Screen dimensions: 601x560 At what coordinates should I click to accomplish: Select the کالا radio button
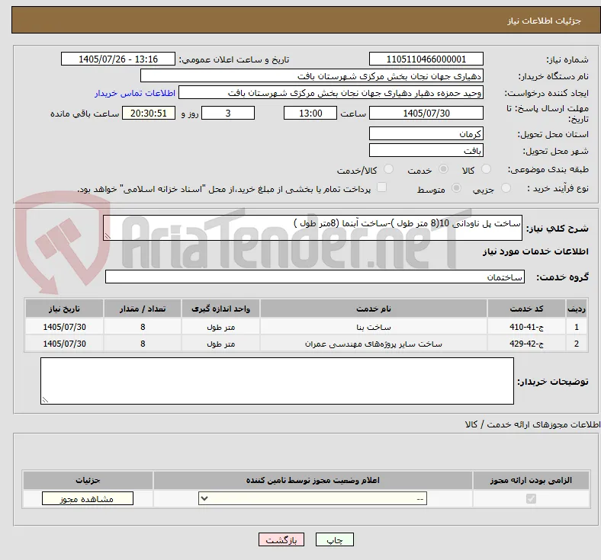486,169
